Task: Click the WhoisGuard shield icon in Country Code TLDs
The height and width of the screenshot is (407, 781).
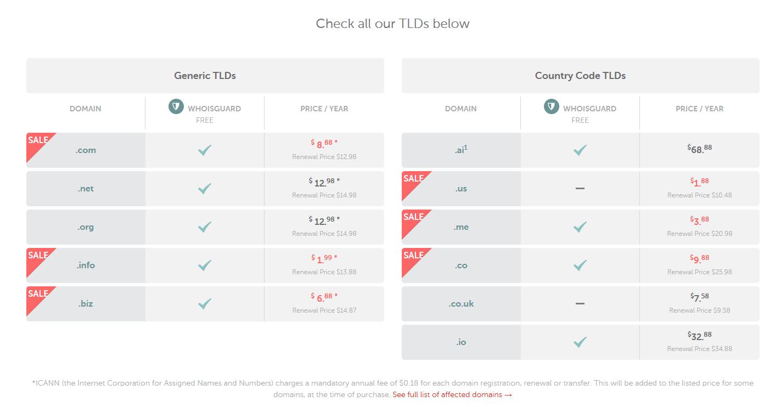Action: coord(552,106)
